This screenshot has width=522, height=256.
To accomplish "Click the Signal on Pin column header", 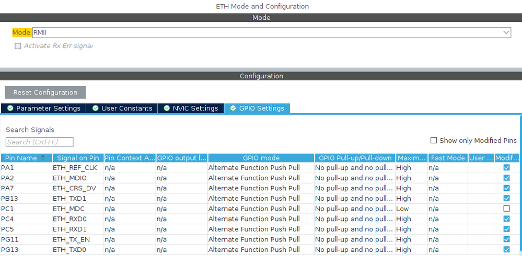I will [78, 158].
